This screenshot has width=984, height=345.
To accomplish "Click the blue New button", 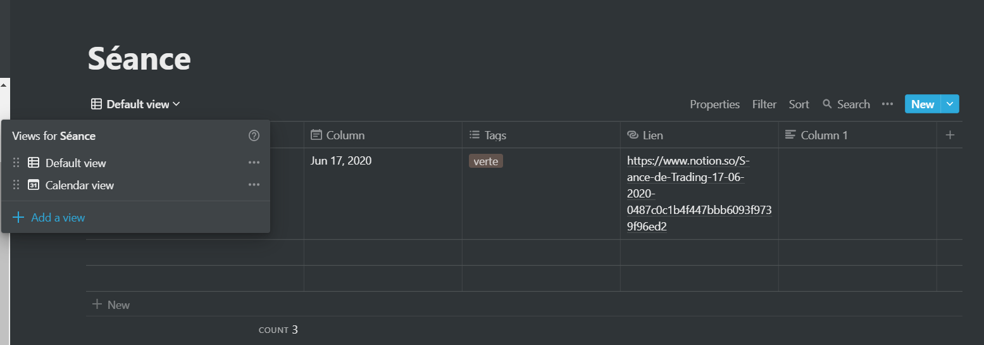I will pyautogui.click(x=923, y=104).
